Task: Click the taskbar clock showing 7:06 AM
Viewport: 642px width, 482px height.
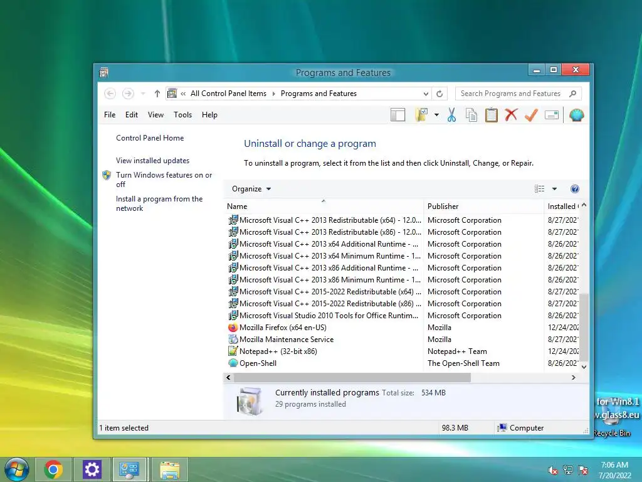Action: point(614,470)
